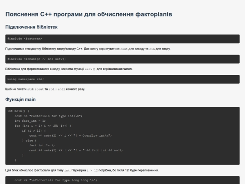
Task: Click the paragraph starting Підключаємо стандартну бібліотеку
Action: coord(88,49)
